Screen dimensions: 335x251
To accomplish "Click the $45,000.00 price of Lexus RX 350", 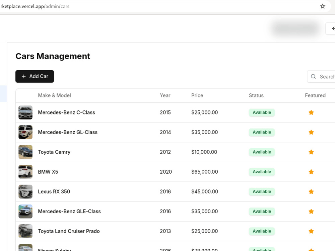I will (x=204, y=192).
